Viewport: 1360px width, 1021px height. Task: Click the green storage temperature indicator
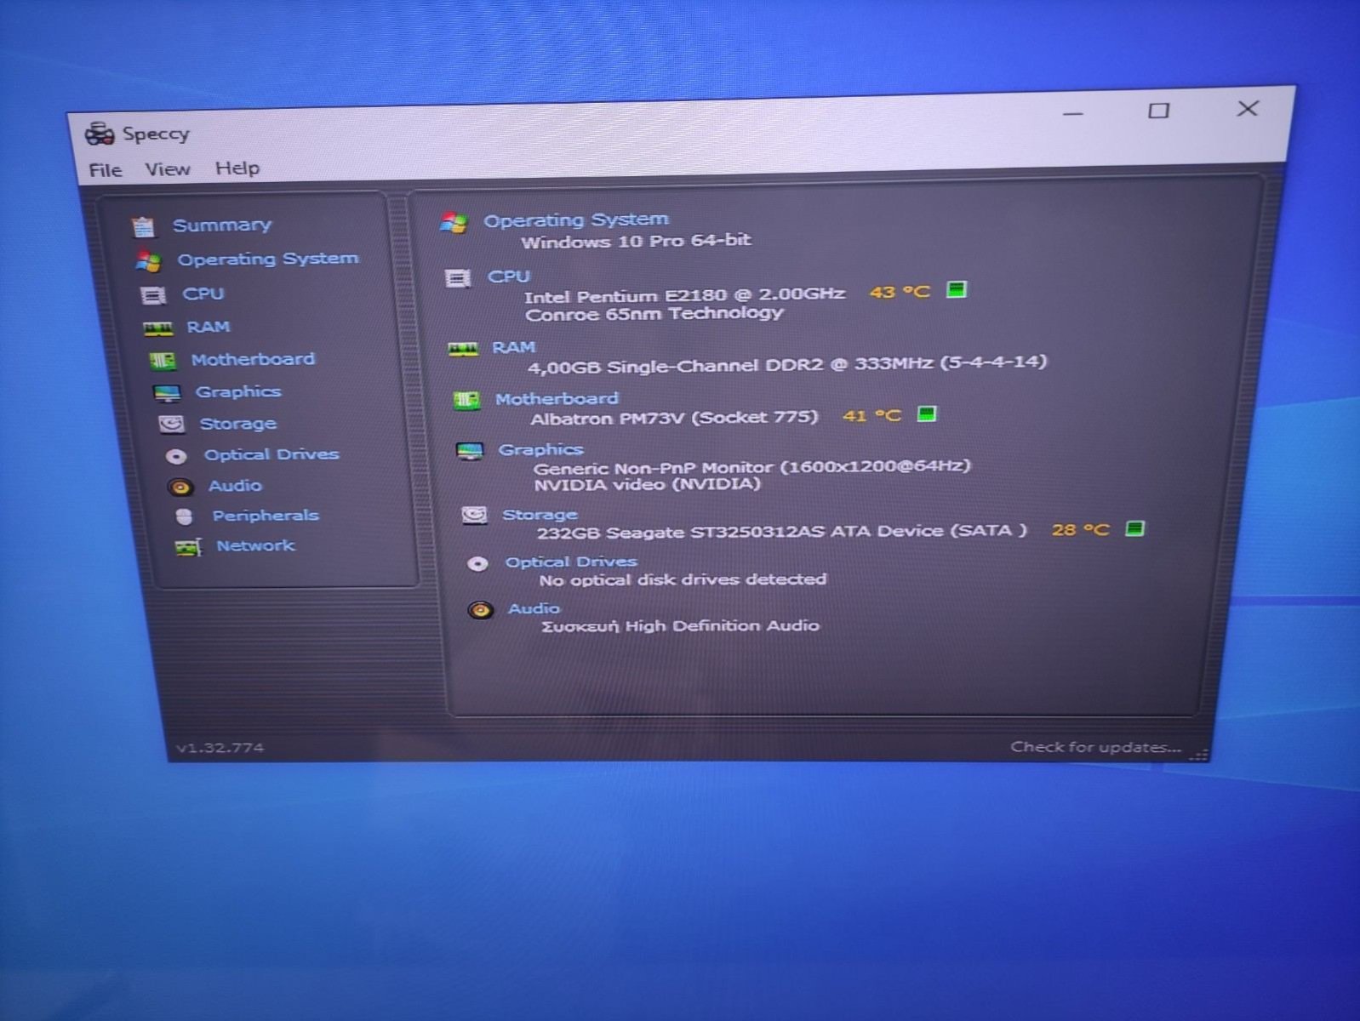pos(1134,528)
